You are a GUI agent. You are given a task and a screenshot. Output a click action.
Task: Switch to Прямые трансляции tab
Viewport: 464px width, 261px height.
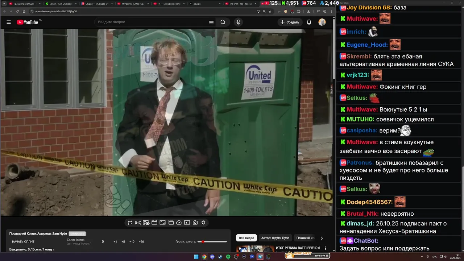coord(24,4)
